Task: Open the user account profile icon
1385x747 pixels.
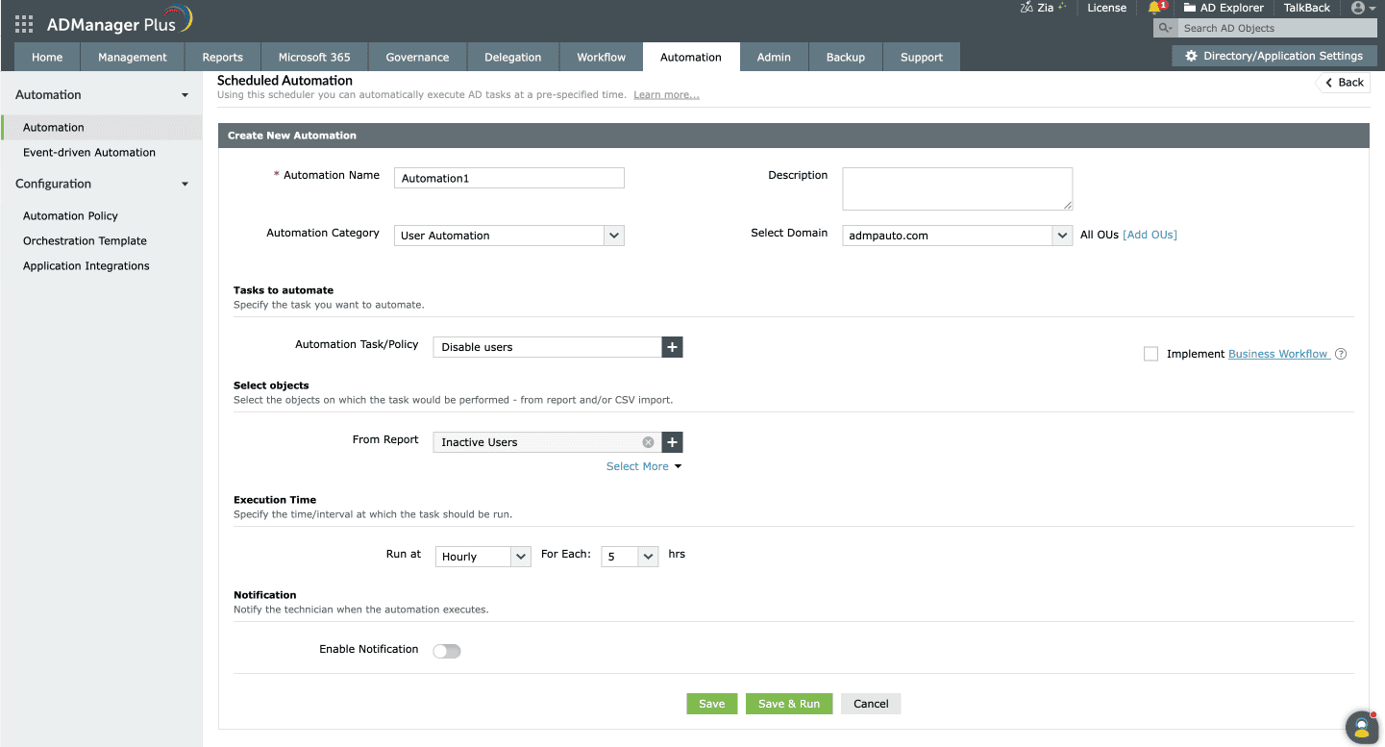Action: click(1358, 8)
